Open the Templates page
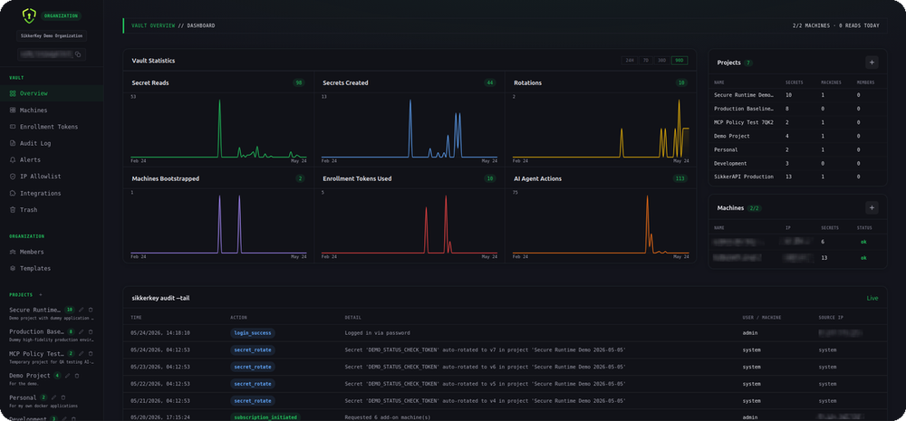 52,269
